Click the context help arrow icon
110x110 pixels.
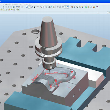coord(97,7)
